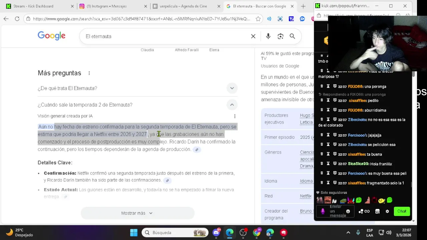Start a voice search with the microphone
The image size is (427, 240).
[x=268, y=36]
